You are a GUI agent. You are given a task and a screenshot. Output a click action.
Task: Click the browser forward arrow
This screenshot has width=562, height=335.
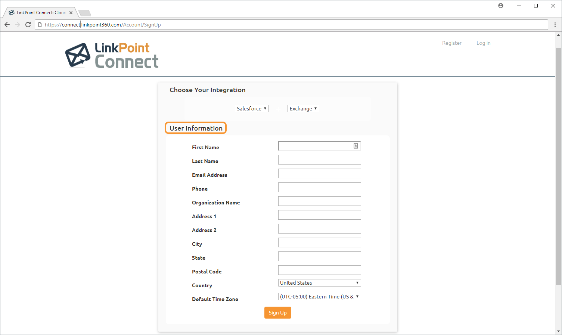(x=18, y=25)
